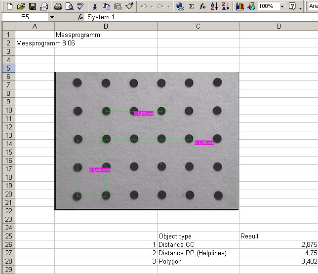Select the embedded measurement image
Screen dimensions: 318x274
click(x=146, y=141)
